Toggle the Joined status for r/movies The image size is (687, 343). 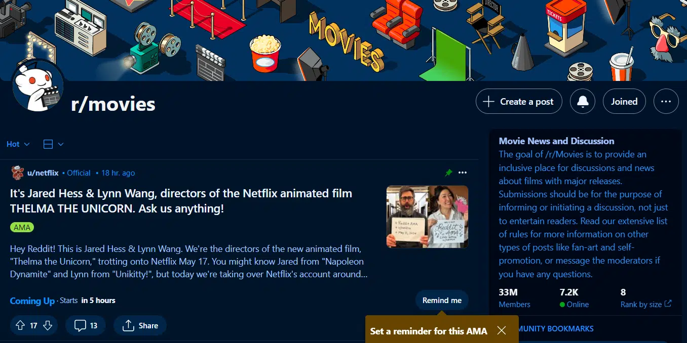point(624,101)
